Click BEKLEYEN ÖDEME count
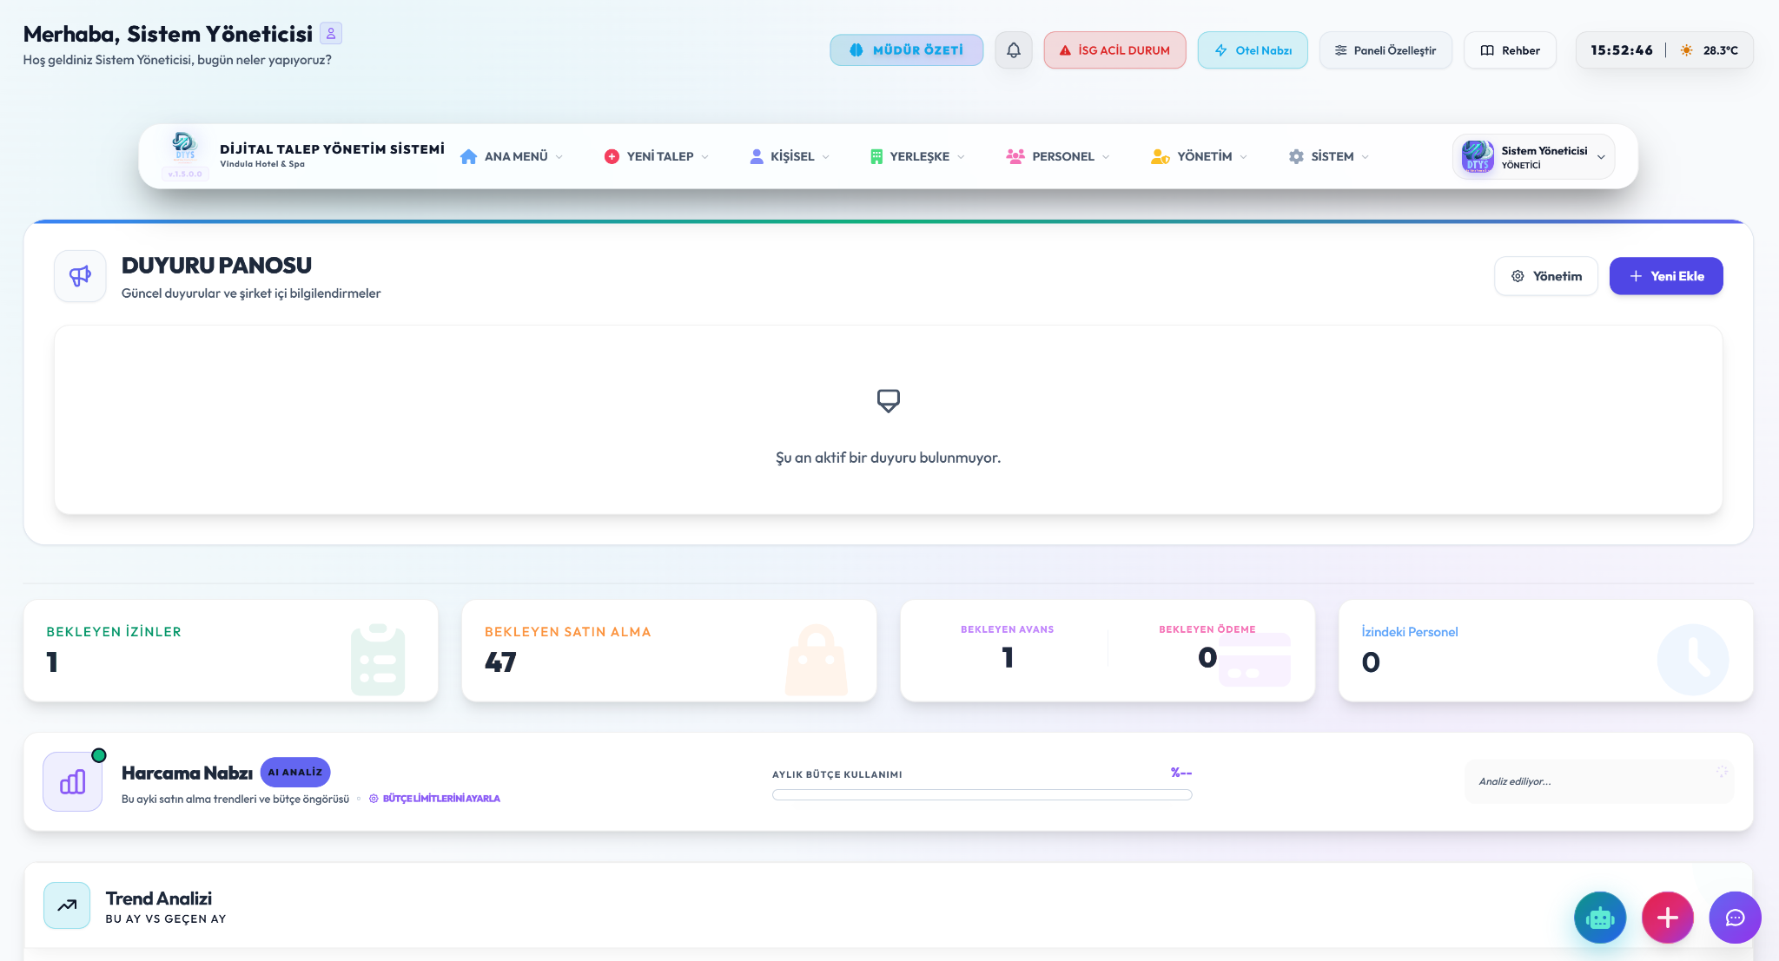This screenshot has width=1779, height=961. coord(1207,657)
